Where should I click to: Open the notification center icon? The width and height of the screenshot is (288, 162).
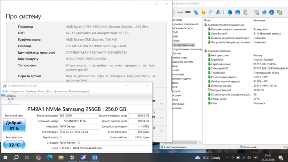tap(281, 158)
